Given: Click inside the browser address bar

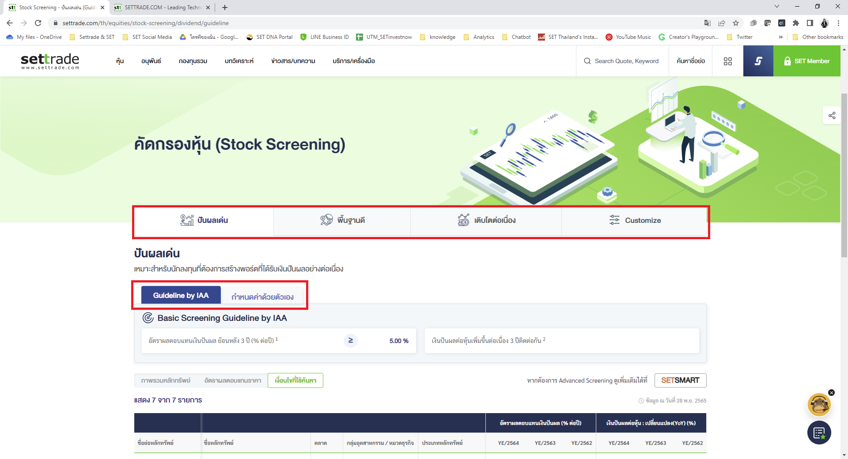Looking at the screenshot, I should click(177, 23).
